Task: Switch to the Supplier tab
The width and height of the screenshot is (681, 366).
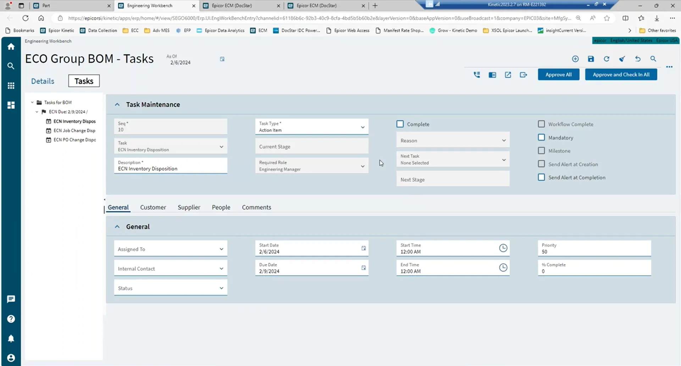Action: click(189, 207)
